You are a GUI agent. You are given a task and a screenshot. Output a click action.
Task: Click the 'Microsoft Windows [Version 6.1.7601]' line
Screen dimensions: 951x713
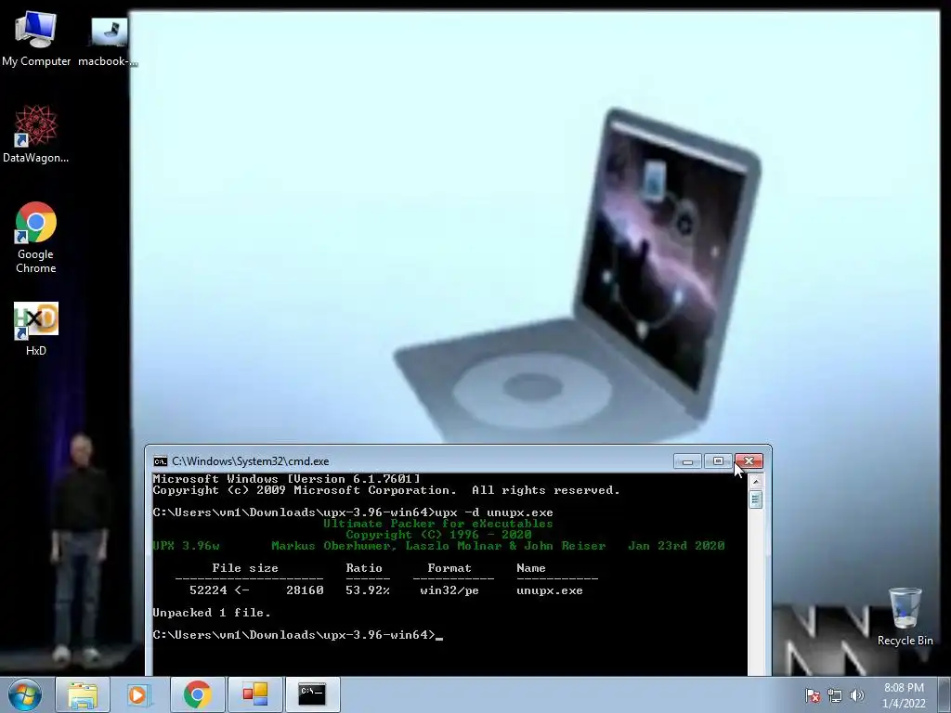(286, 479)
